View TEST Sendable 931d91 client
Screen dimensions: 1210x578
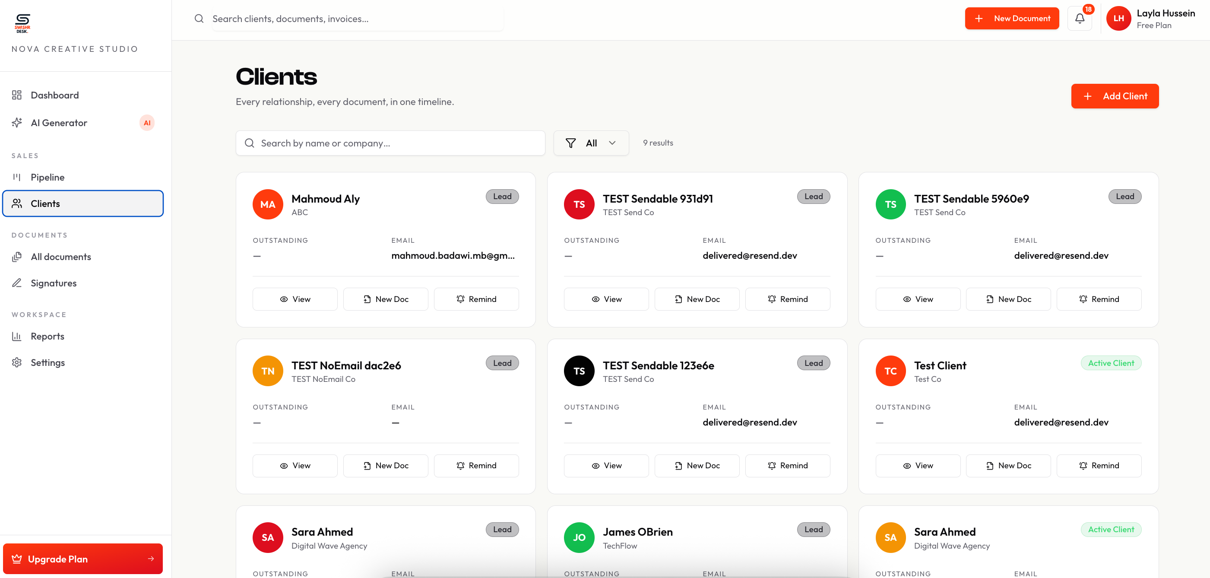(x=606, y=299)
